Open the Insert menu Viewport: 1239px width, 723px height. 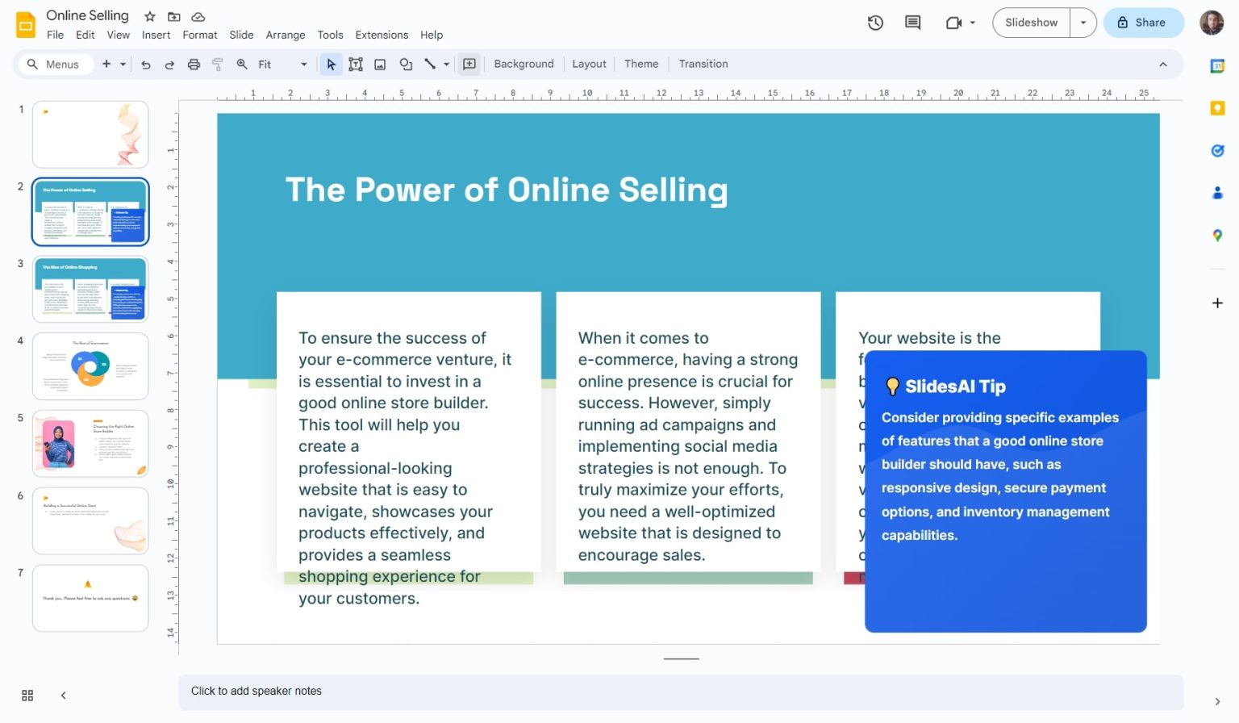(x=156, y=35)
